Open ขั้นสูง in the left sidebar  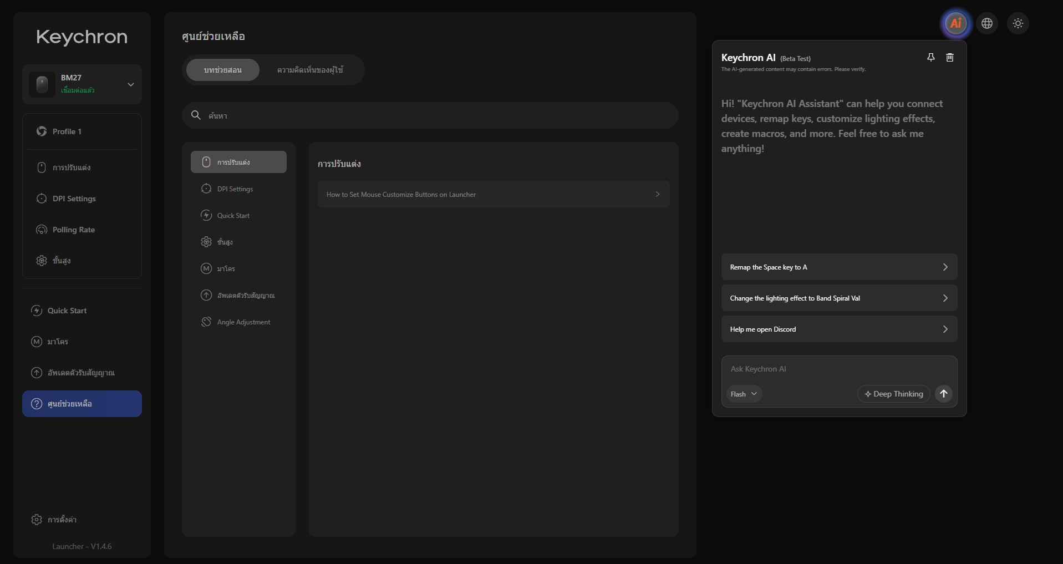pos(82,261)
